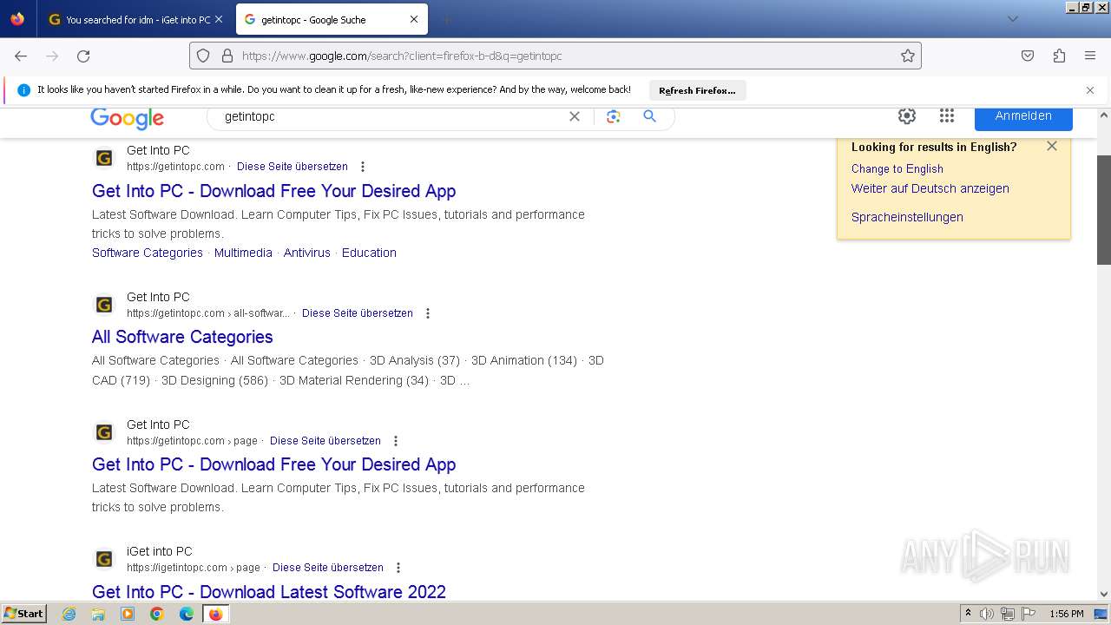Click in the Google search input field
The height and width of the screenshot is (625, 1111).
coord(391,116)
